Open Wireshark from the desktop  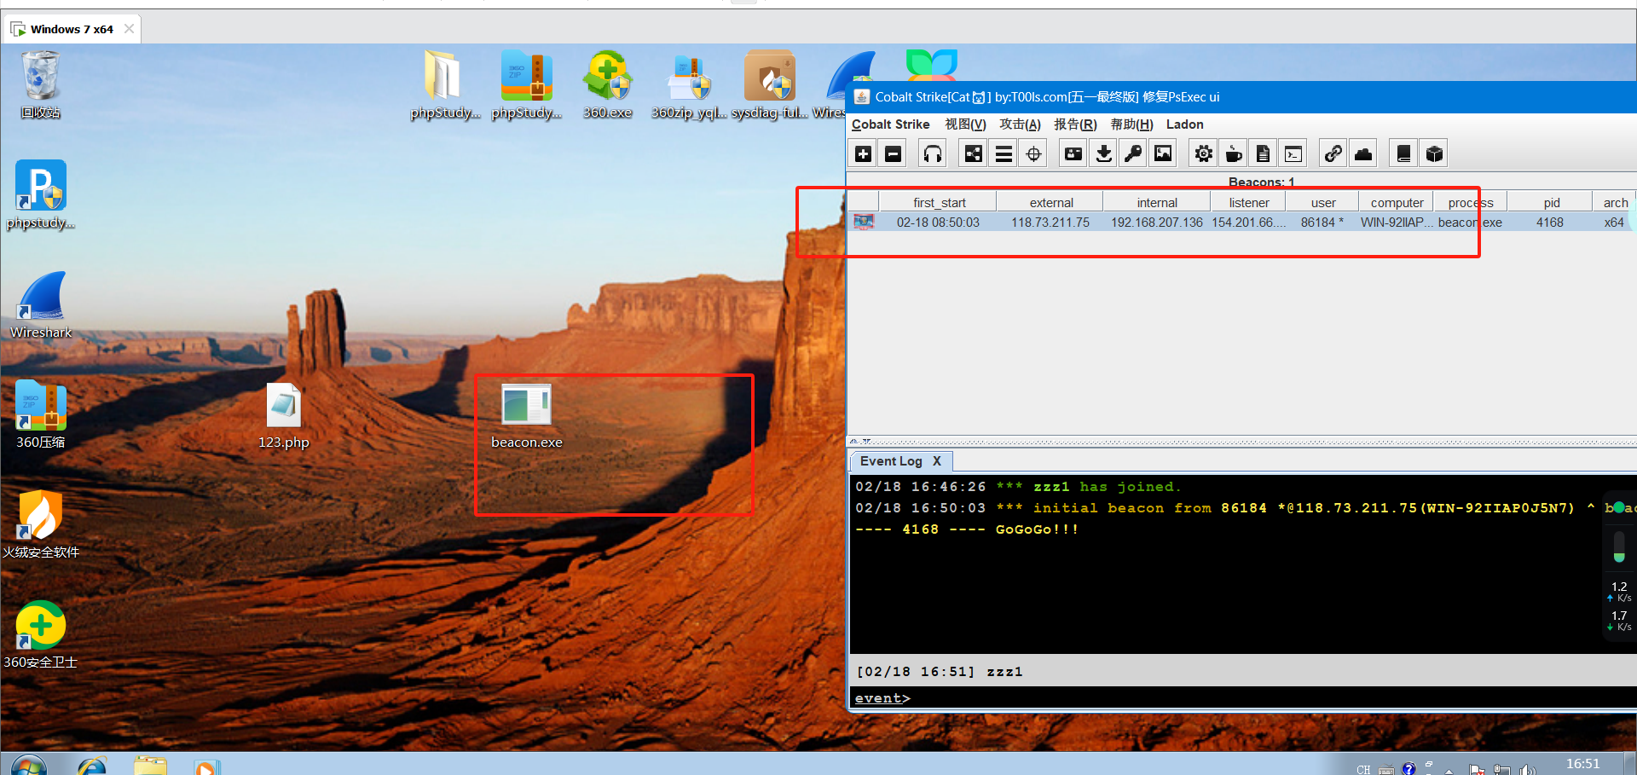click(x=40, y=303)
